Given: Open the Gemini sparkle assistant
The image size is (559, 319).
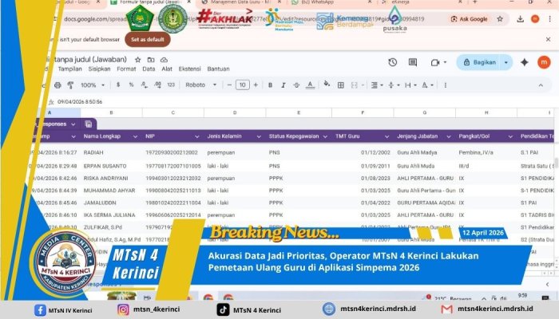Looking at the screenshot, I should coord(524,62).
